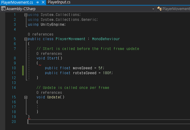
Task: Collapse the using directives block
Action: tap(26, 15)
